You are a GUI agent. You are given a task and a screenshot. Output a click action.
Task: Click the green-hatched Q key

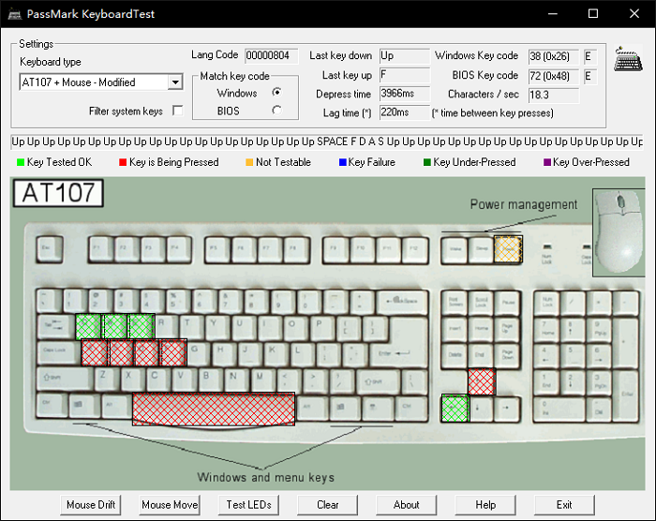tap(89, 327)
